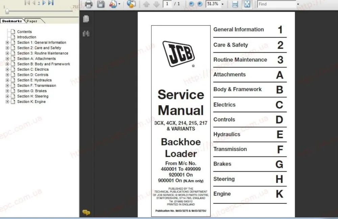Click the Print icon in toolbar
Image resolution: width=338 pixels, height=219 pixels.
[89, 4]
